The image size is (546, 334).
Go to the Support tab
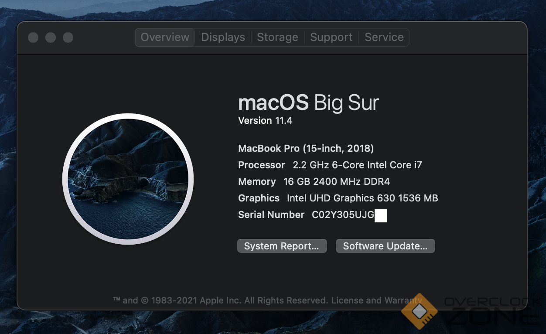coord(331,37)
